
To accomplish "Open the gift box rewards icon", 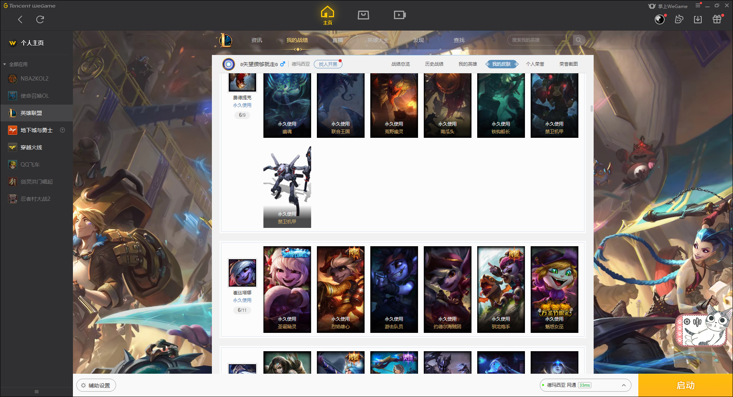I will pos(717,19).
